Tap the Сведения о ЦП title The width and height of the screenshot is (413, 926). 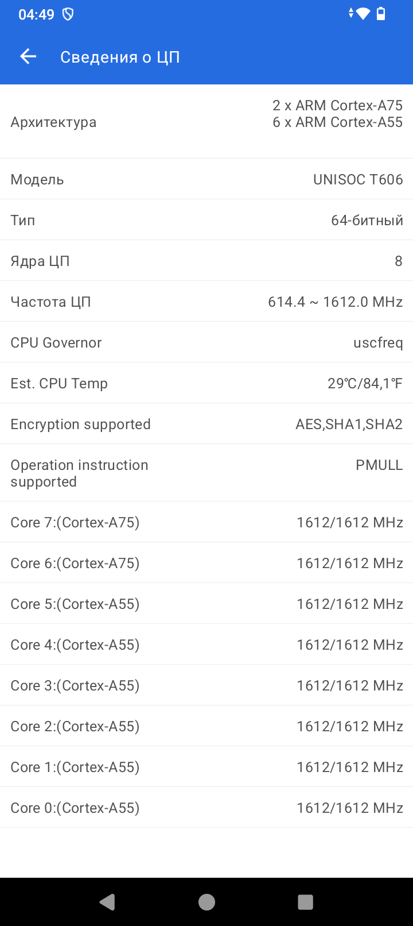120,57
